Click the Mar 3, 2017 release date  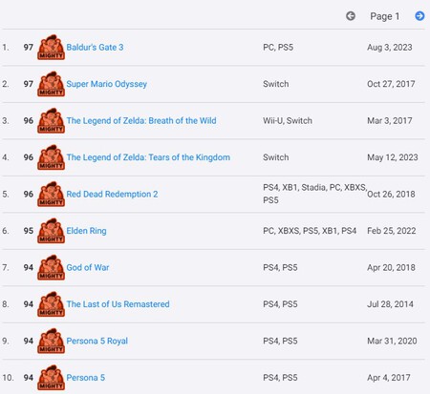[390, 120]
